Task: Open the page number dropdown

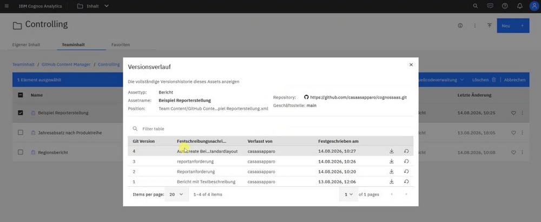Action: [x=348, y=194]
